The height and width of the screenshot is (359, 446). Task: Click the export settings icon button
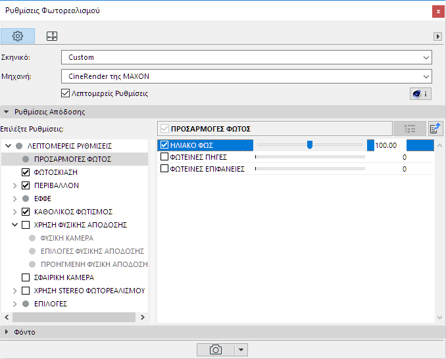click(435, 129)
